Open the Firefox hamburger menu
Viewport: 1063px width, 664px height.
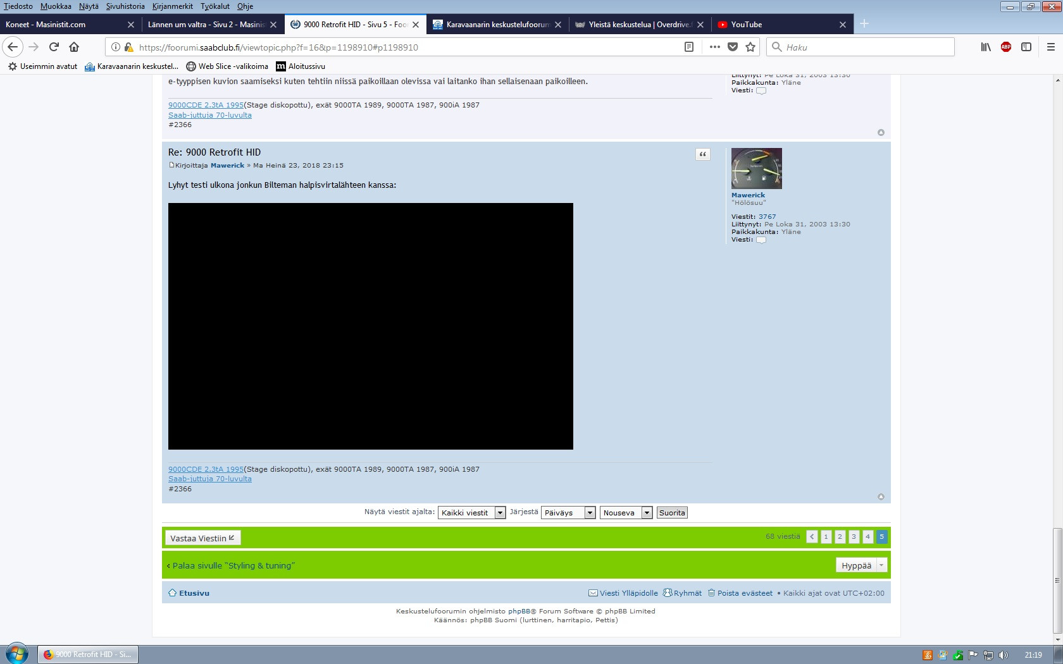(x=1051, y=47)
